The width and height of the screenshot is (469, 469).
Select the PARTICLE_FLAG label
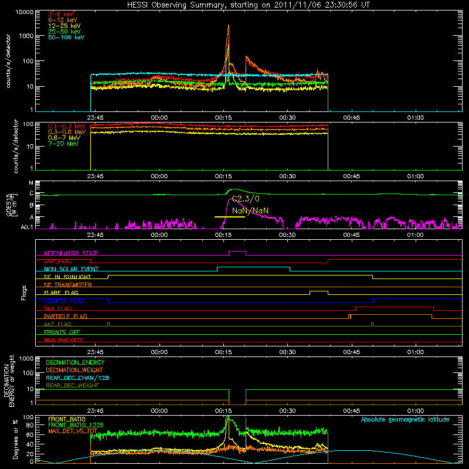point(66,316)
